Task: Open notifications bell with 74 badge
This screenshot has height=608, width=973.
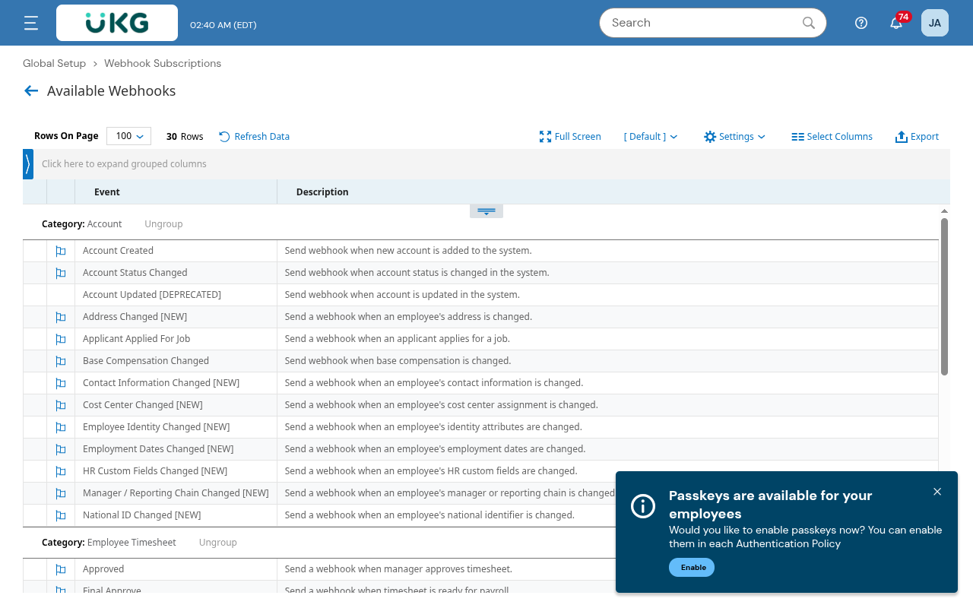Action: pyautogui.click(x=897, y=22)
